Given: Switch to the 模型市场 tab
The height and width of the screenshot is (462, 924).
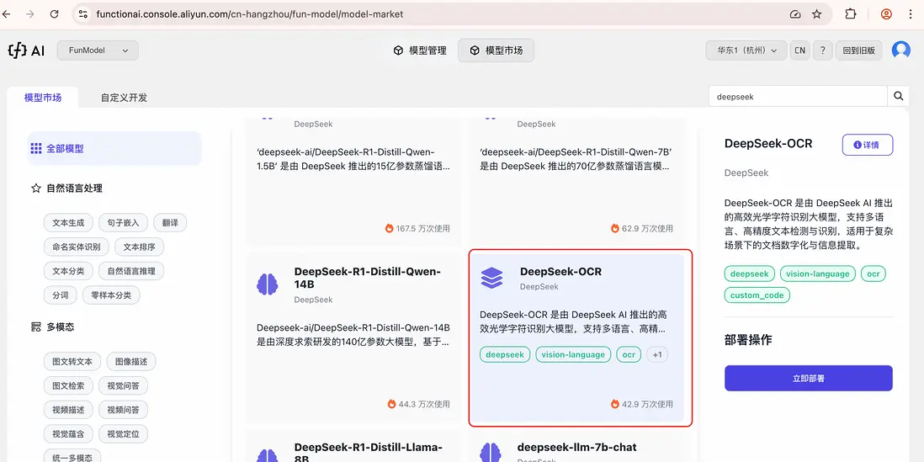Looking at the screenshot, I should [42, 98].
